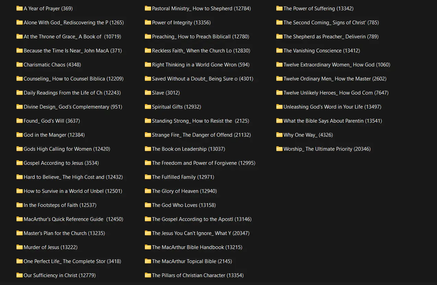Select The Second Coming_ Signs of Christ' (785)

click(x=331, y=23)
